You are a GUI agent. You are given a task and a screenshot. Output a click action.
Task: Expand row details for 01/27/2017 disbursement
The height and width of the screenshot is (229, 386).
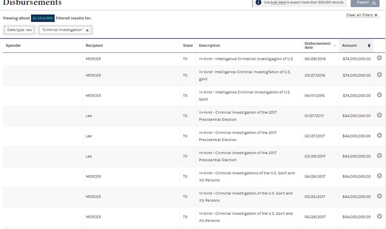(x=380, y=115)
